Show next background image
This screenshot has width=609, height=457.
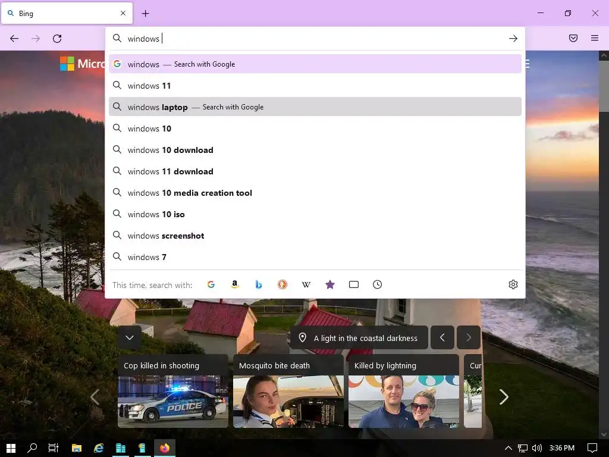(469, 337)
